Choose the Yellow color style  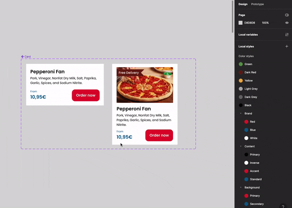coord(246,81)
